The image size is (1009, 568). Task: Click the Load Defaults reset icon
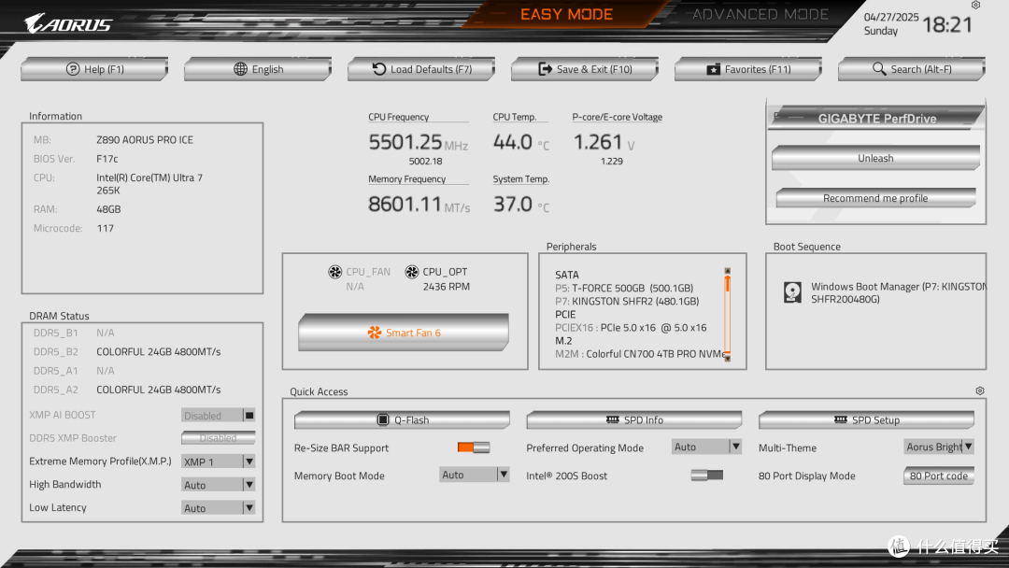pos(379,69)
